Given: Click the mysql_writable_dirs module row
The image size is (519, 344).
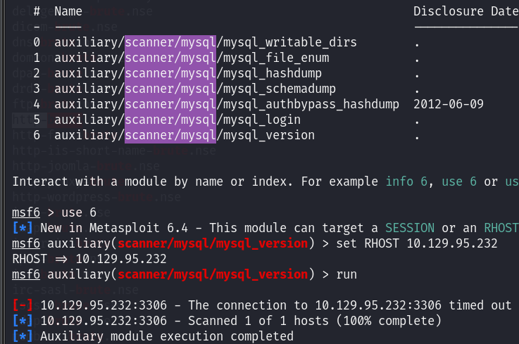Looking at the screenshot, I should 206,42.
